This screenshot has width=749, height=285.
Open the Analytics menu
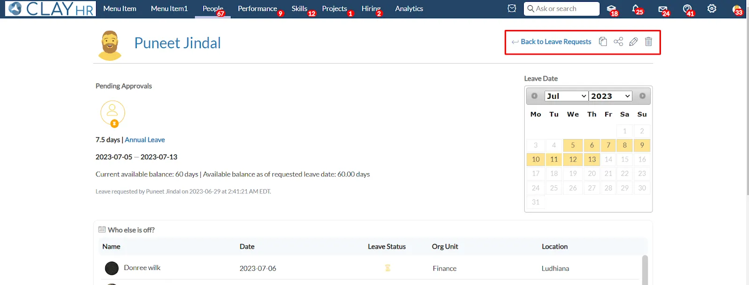coord(409,8)
